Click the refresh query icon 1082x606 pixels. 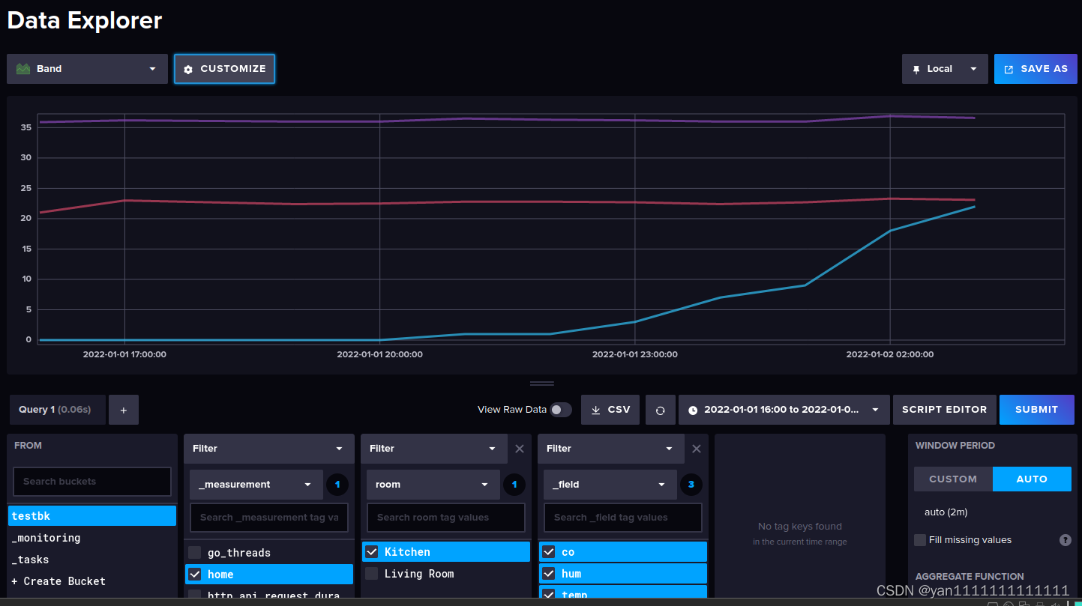click(x=661, y=409)
